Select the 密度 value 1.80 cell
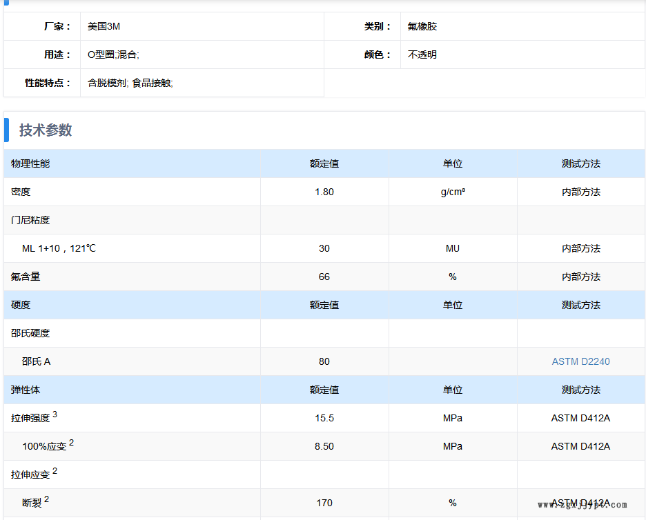Viewport: 646px width, 520px height. pos(324,192)
